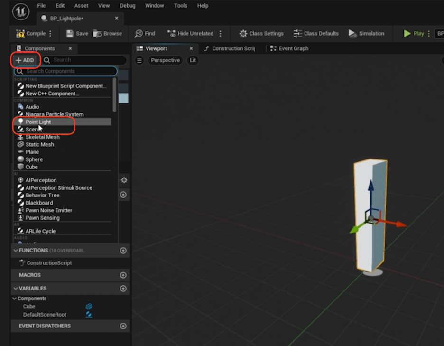444x346 pixels.
Task: Add a Pawn Sensing component
Action: (62, 218)
